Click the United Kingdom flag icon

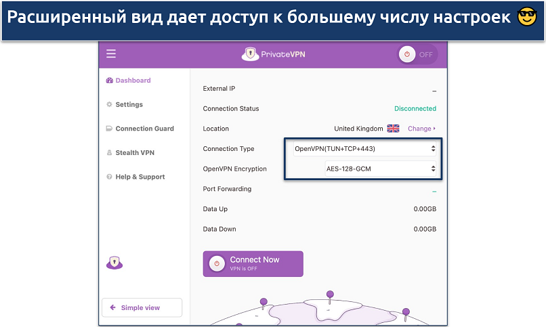[393, 129]
